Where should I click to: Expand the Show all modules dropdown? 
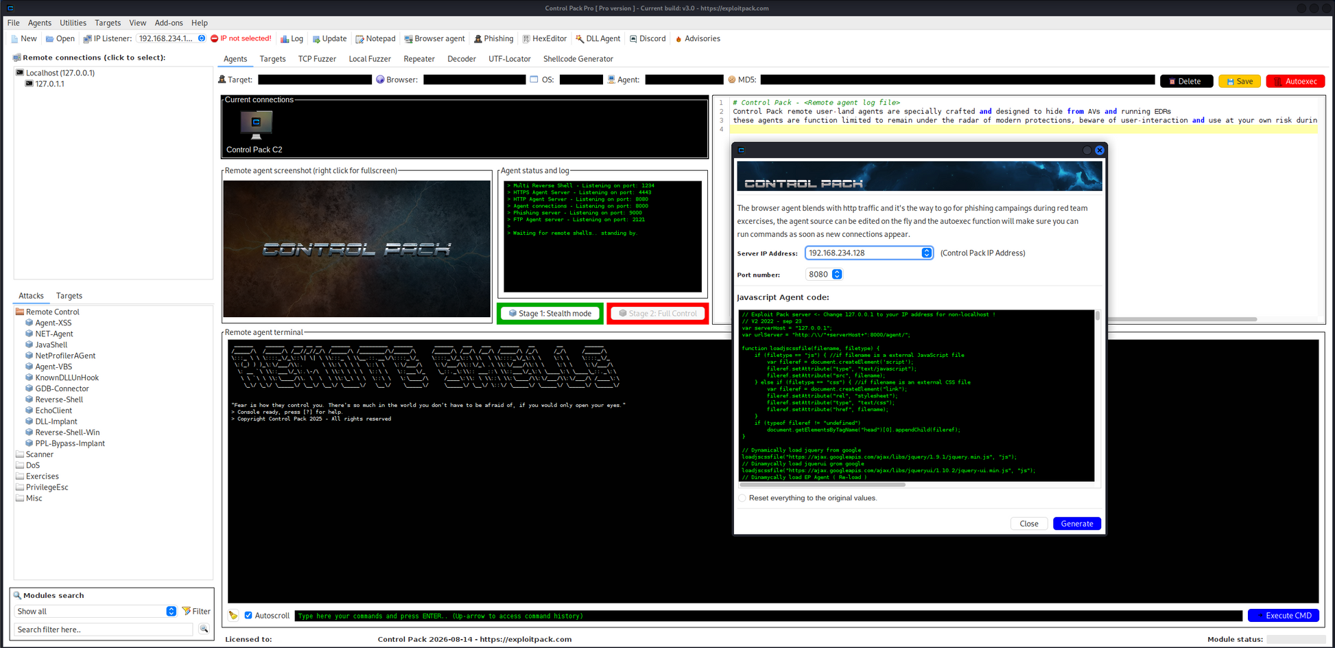[171, 612]
